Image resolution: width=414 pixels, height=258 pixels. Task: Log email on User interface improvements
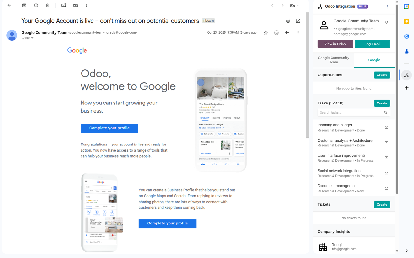click(386, 158)
